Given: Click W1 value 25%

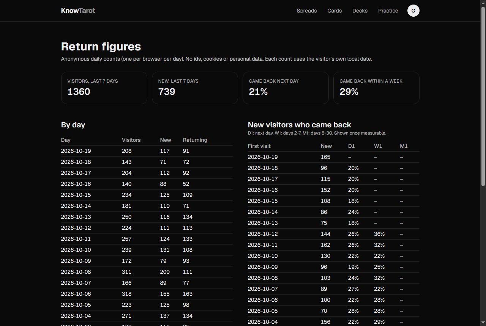Looking at the screenshot, I should pos(379,267).
